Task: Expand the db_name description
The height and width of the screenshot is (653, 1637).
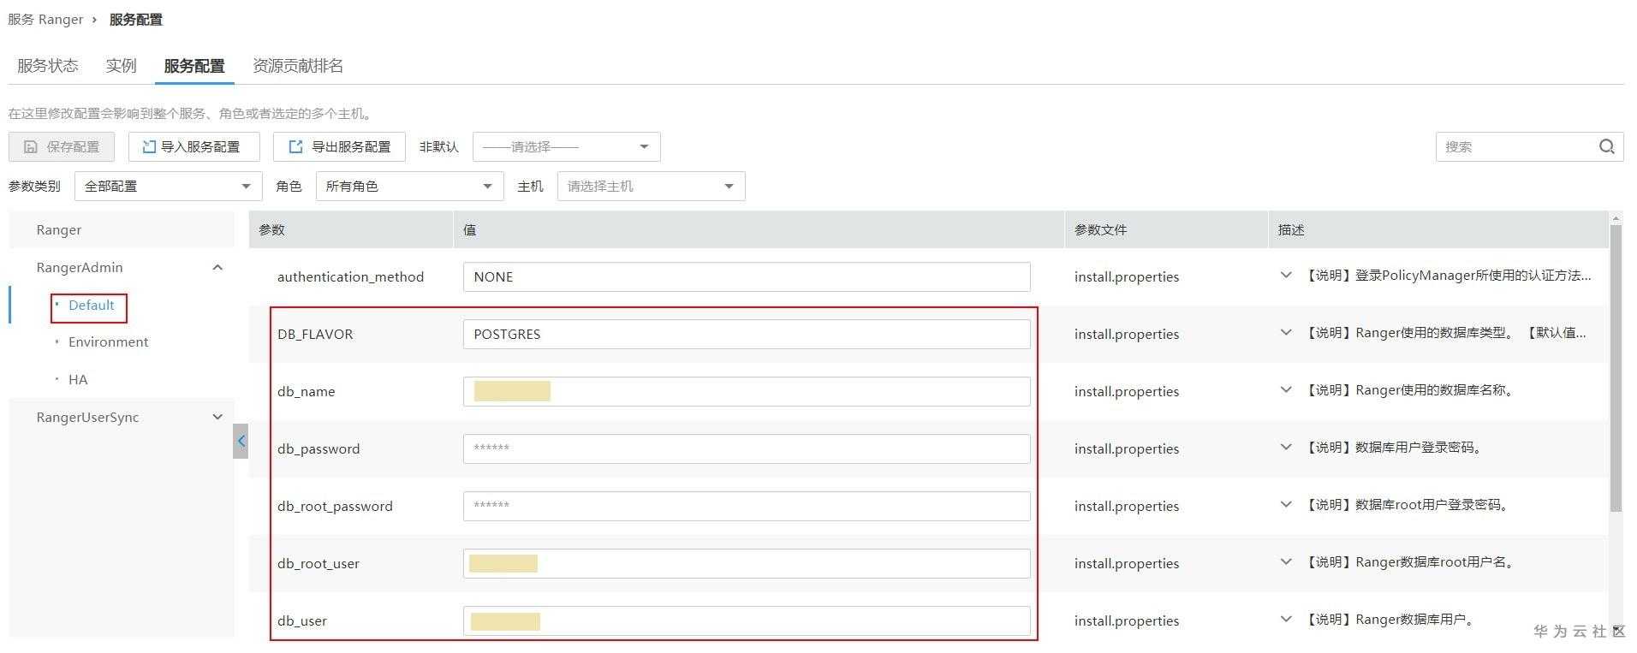Action: point(1285,389)
